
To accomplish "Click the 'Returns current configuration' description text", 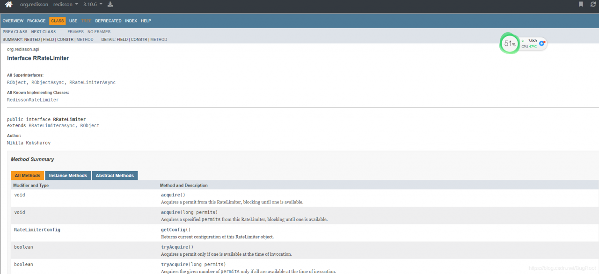I will click(217, 237).
